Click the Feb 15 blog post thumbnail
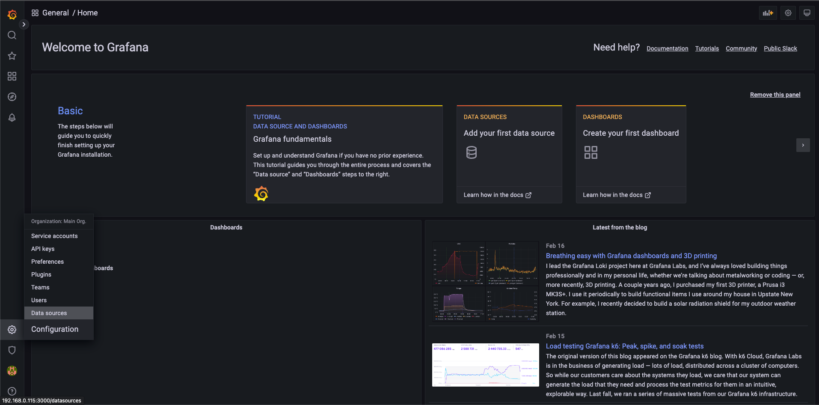The height and width of the screenshot is (405, 819). click(486, 365)
